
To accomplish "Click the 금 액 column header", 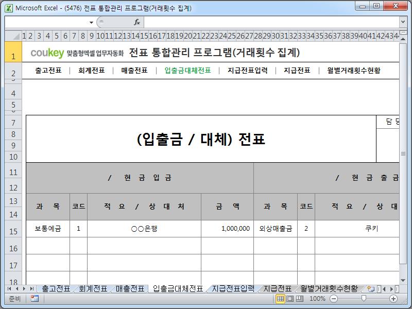I will [227, 207].
